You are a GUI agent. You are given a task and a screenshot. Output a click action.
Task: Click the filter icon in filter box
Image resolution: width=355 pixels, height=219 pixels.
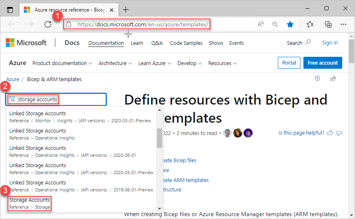pyautogui.click(x=12, y=99)
